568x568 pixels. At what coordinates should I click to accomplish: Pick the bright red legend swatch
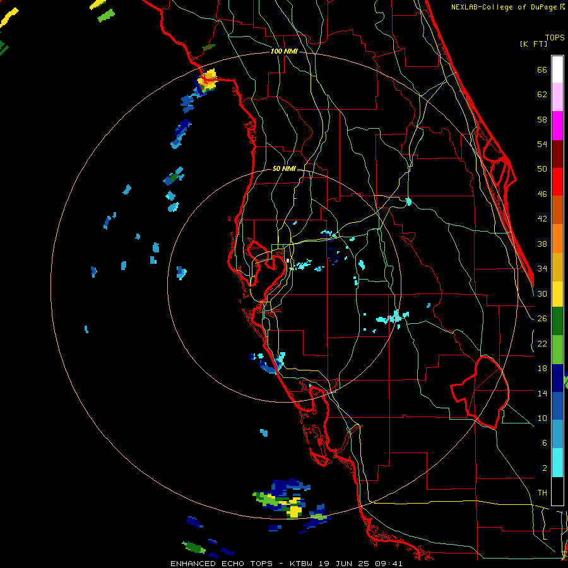[x=557, y=182]
